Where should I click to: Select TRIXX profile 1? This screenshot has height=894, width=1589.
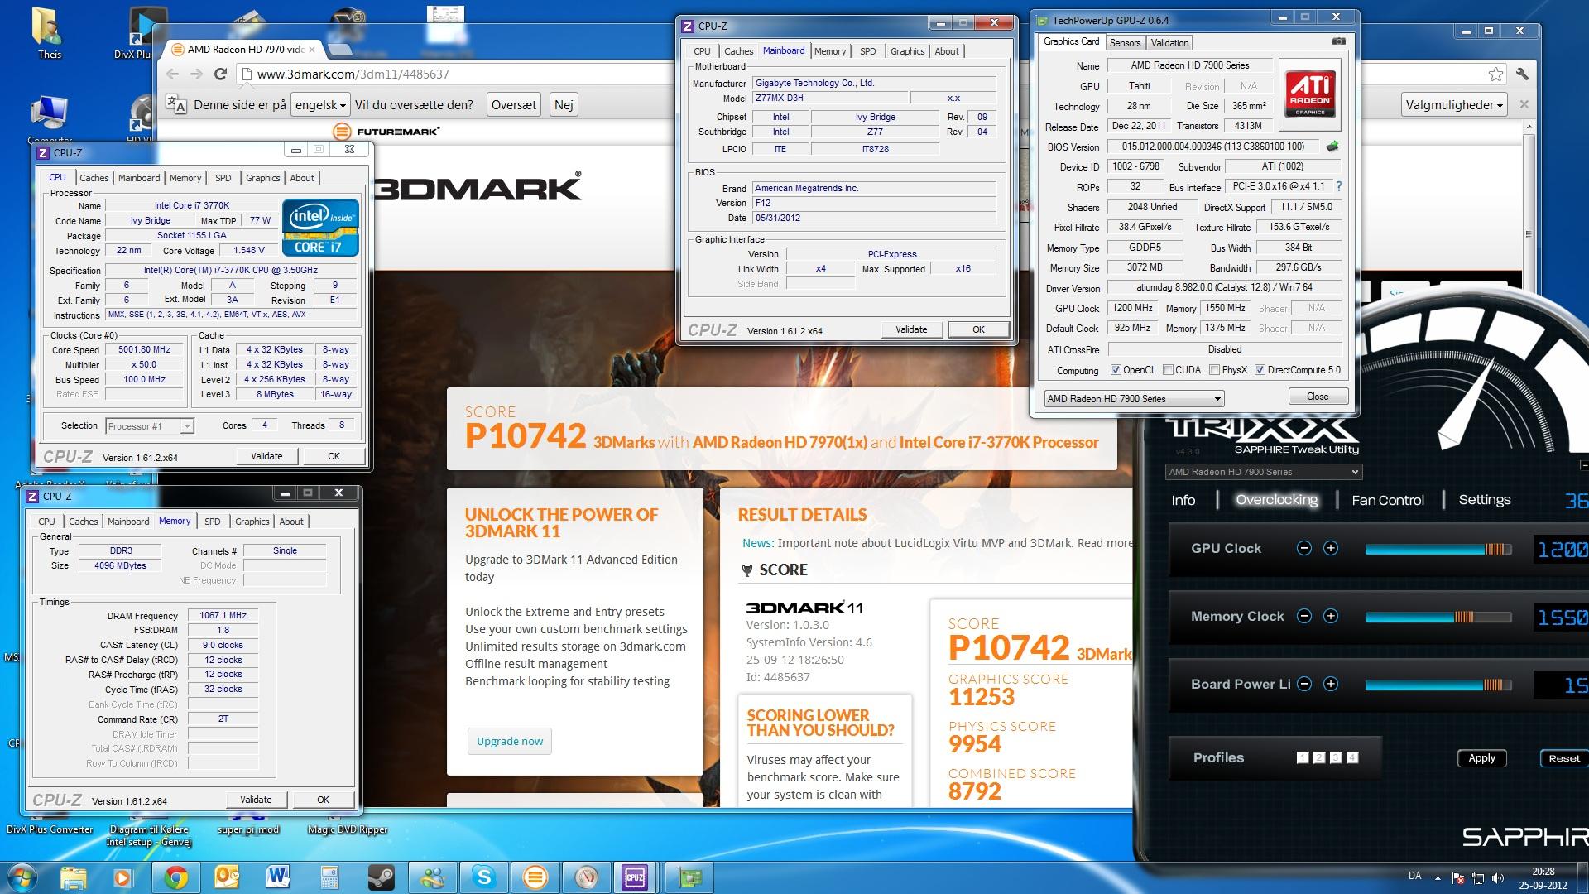[1303, 757]
